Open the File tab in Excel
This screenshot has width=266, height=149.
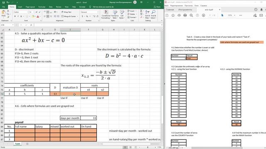coord(4,7)
